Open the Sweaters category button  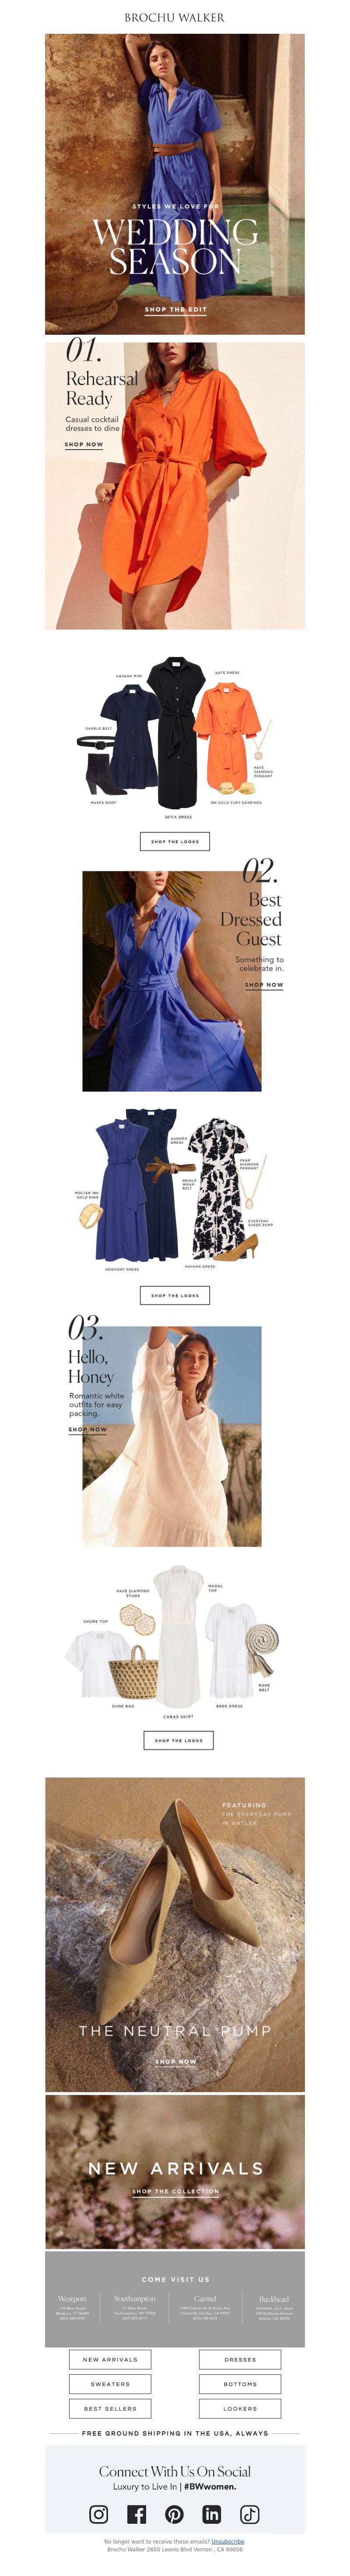[110, 2384]
